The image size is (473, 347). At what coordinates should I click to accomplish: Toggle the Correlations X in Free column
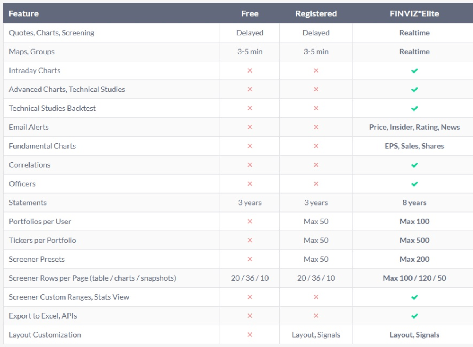(250, 165)
